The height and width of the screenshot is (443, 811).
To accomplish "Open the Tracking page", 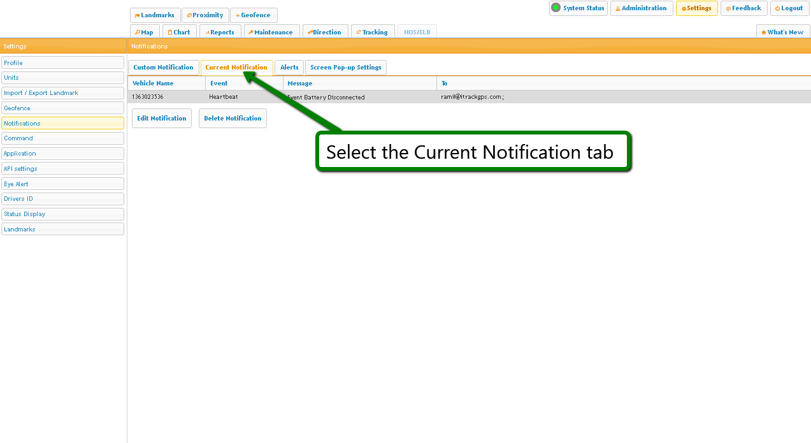I will [x=372, y=33].
